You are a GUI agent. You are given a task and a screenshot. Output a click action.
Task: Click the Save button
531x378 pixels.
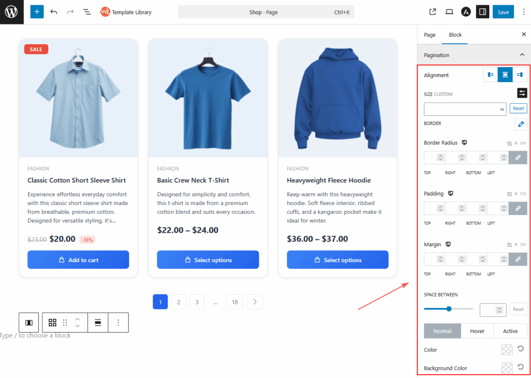pos(502,11)
